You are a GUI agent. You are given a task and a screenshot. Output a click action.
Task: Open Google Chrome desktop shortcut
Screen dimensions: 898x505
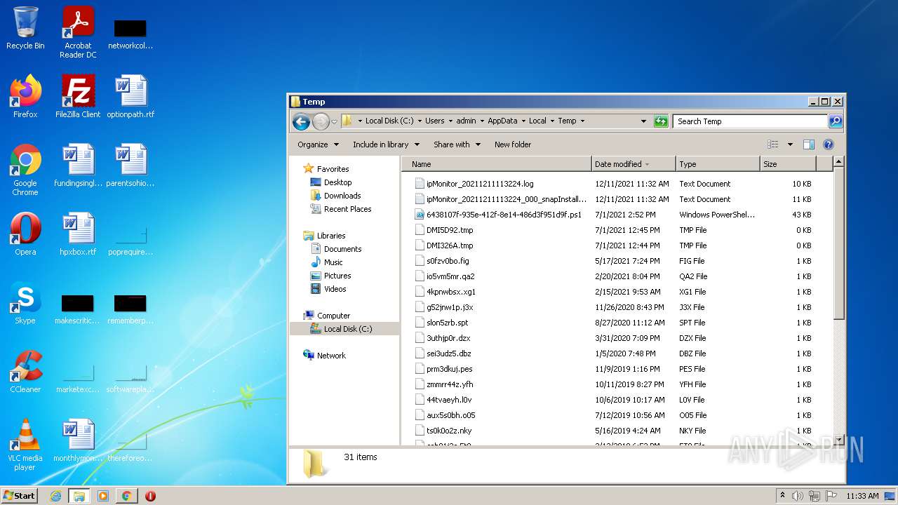pos(25,170)
